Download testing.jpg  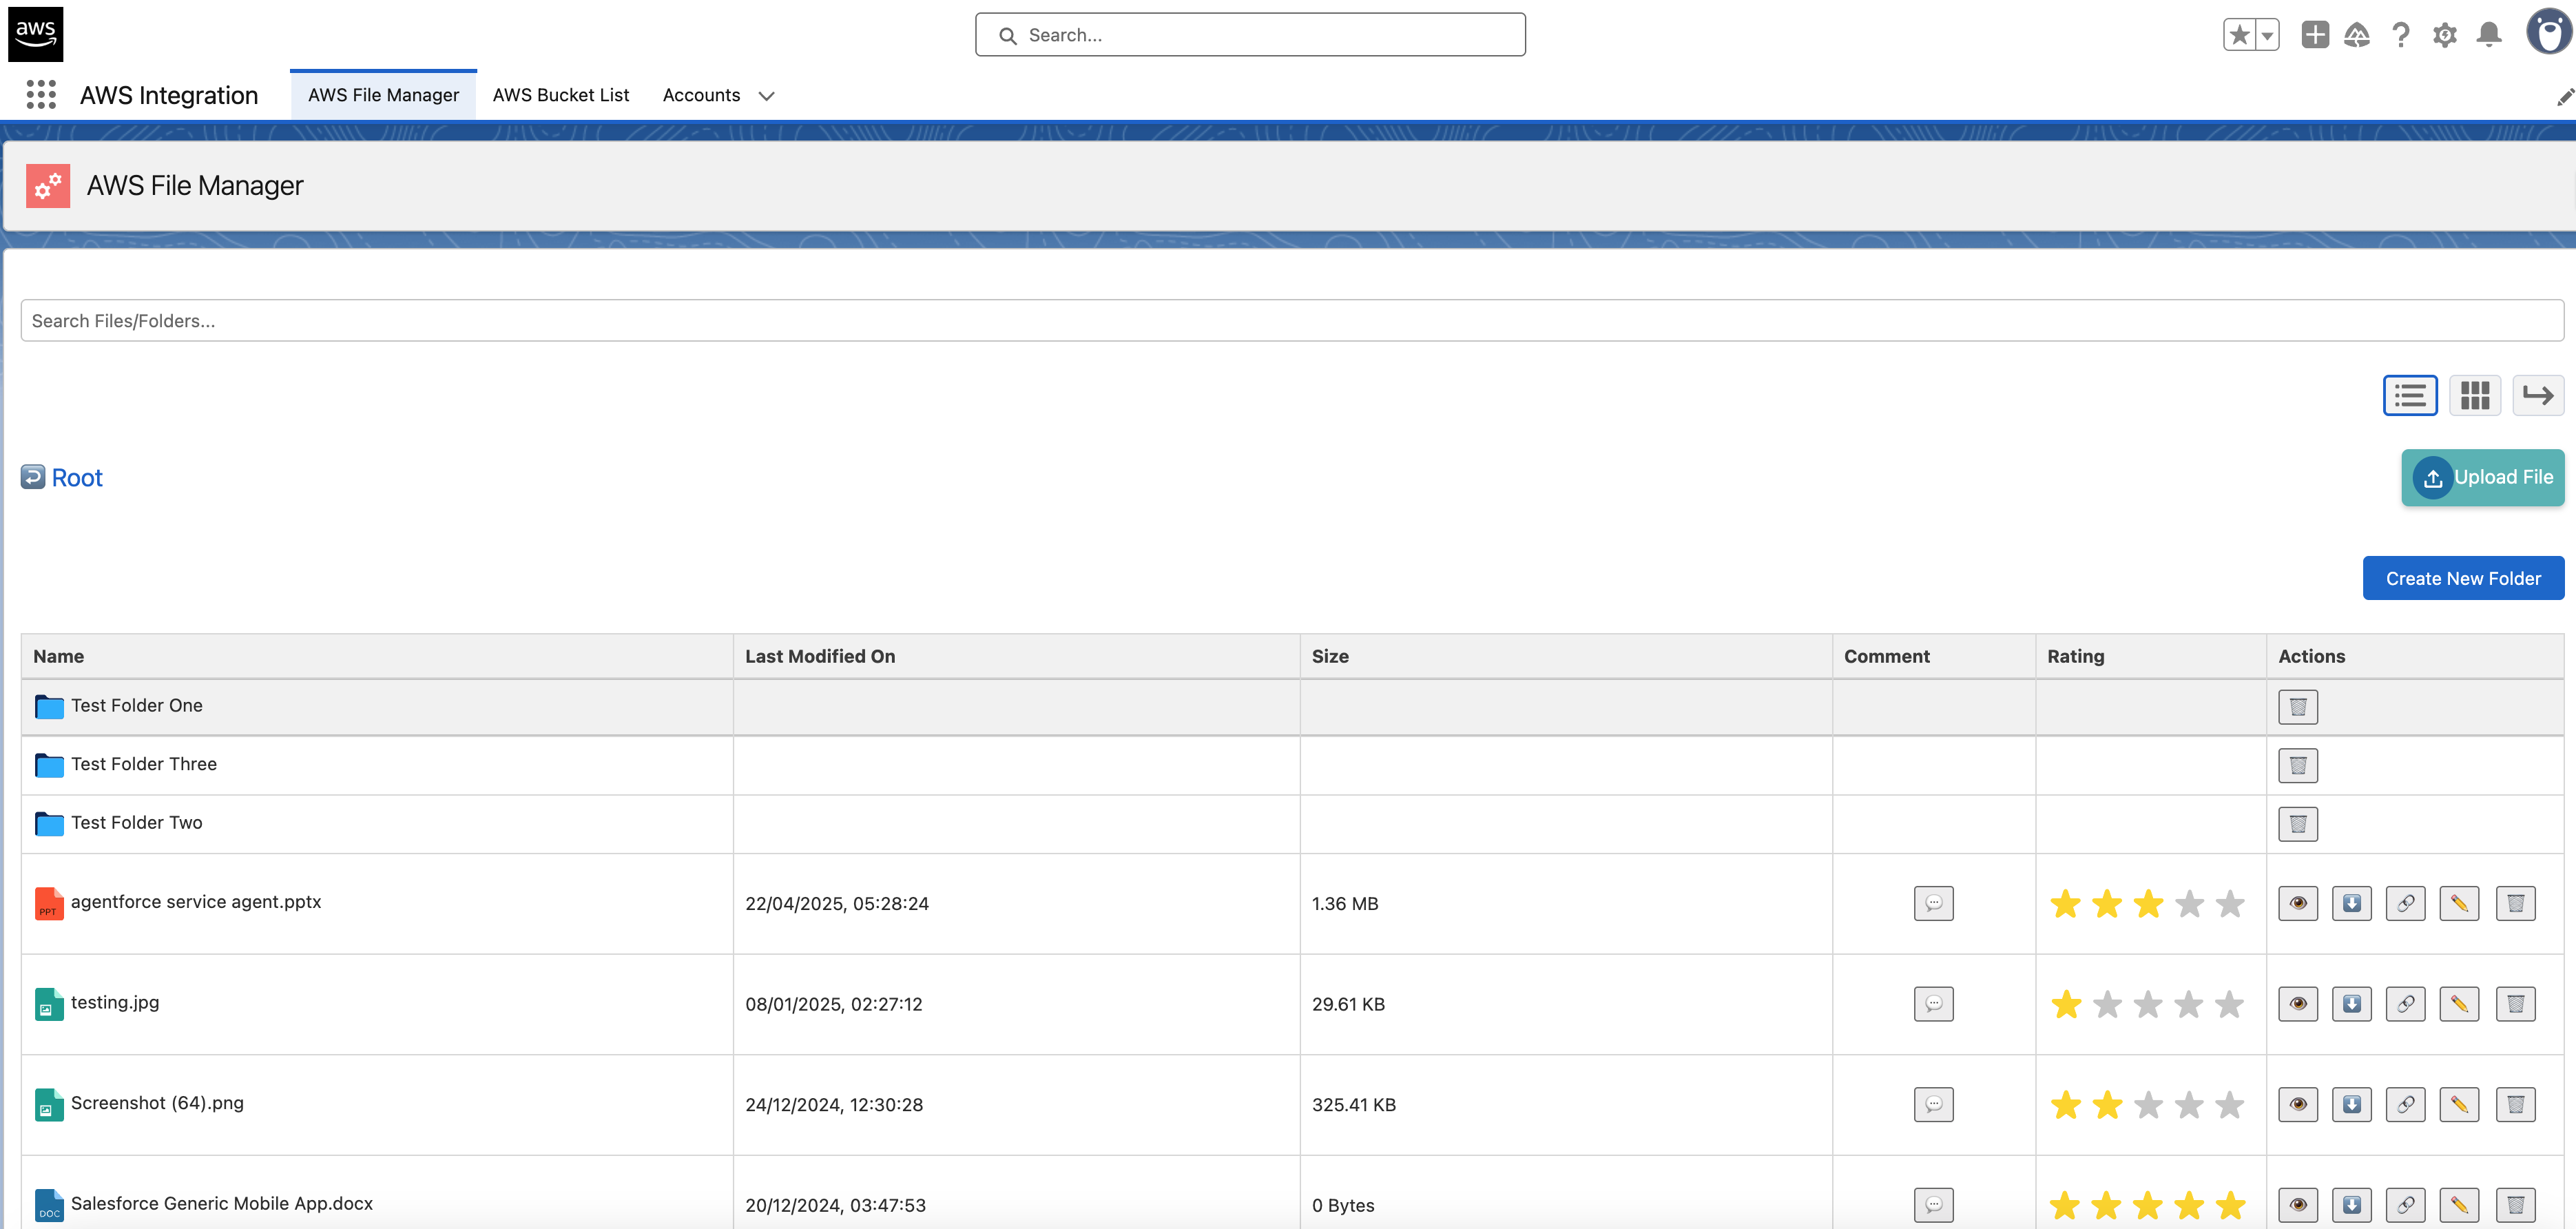pyautogui.click(x=2352, y=1004)
